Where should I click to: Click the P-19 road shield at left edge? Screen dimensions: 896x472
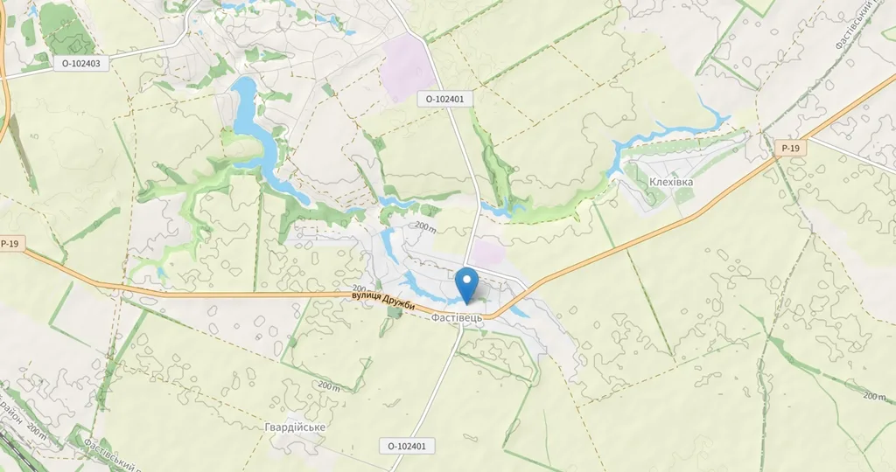(x=9, y=244)
